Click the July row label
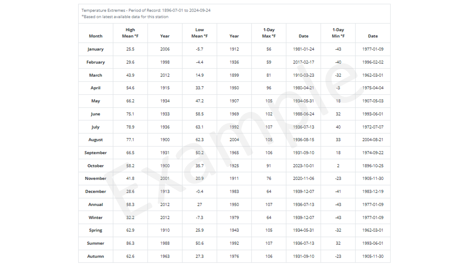 click(x=96, y=127)
